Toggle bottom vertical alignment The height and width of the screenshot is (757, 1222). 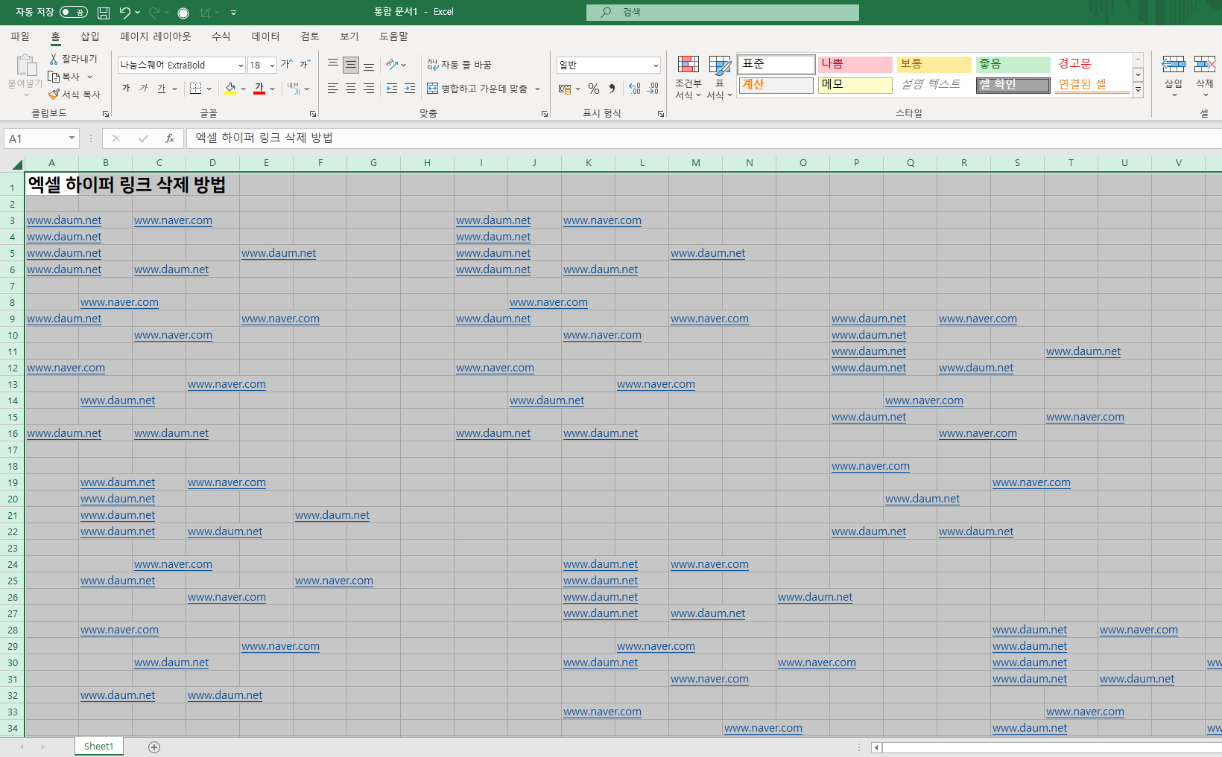[369, 65]
